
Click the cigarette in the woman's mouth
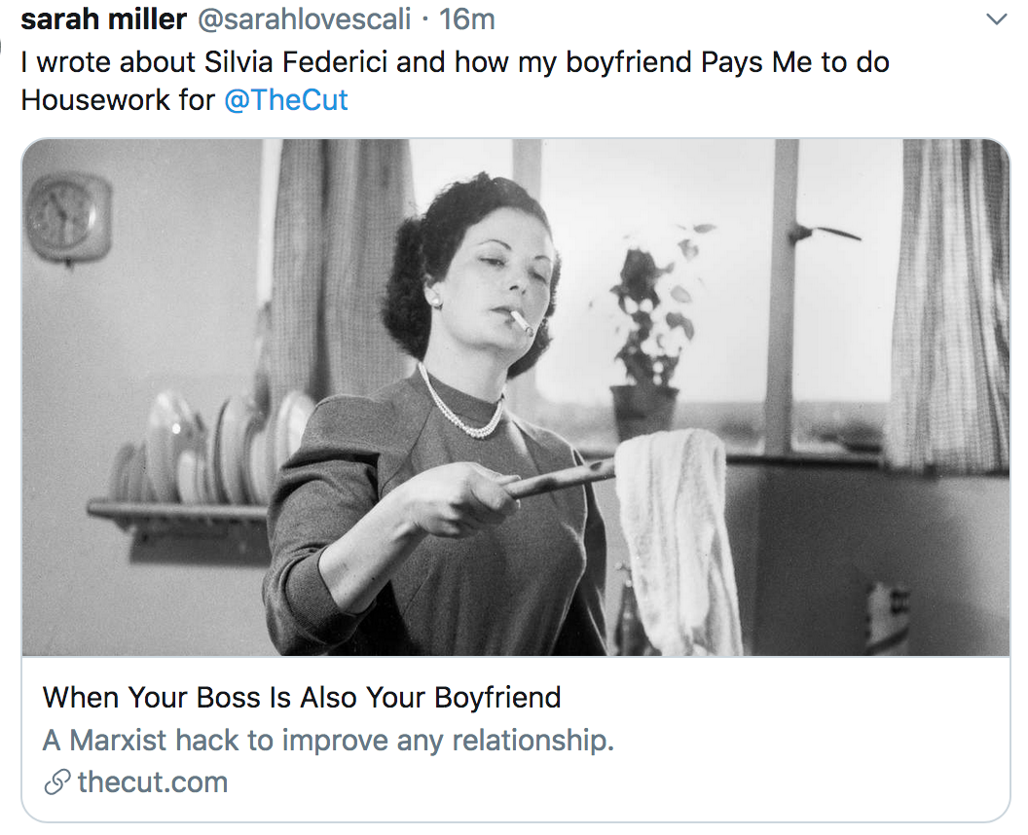(x=523, y=322)
